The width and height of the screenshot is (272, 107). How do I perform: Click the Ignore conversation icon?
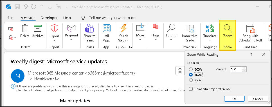(11, 29)
